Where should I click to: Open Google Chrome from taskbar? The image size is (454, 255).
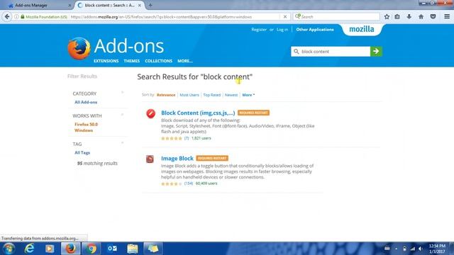(91, 249)
